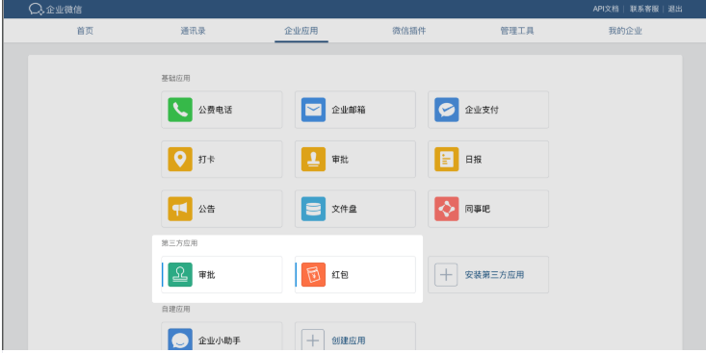Open the 通讯录 tab
Image resolution: width=706 pixels, height=353 pixels.
(194, 31)
